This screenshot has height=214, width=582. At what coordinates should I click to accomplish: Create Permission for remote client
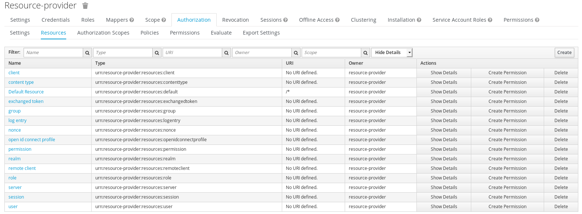pos(507,168)
